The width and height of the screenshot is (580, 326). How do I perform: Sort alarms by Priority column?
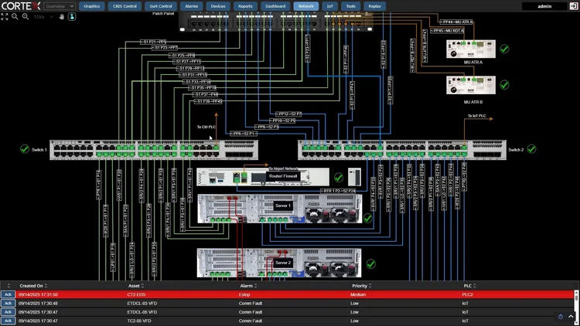[x=361, y=286]
